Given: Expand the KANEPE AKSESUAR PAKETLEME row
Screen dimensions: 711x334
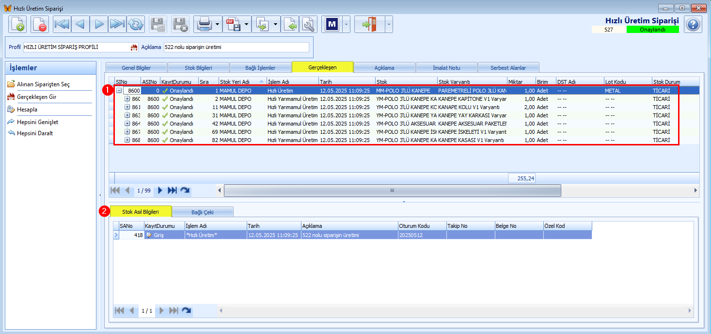Looking at the screenshot, I should pyautogui.click(x=127, y=124).
